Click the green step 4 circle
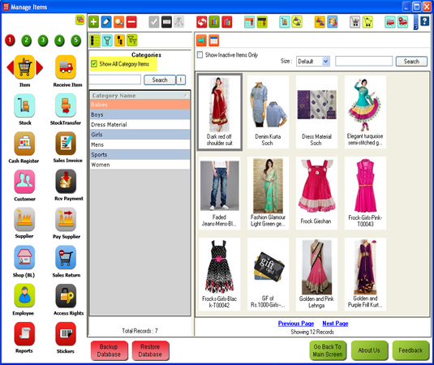This screenshot has width=434, height=365. [59, 41]
